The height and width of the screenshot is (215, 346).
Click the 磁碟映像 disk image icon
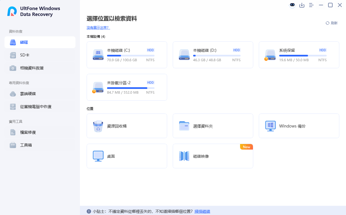click(x=184, y=156)
